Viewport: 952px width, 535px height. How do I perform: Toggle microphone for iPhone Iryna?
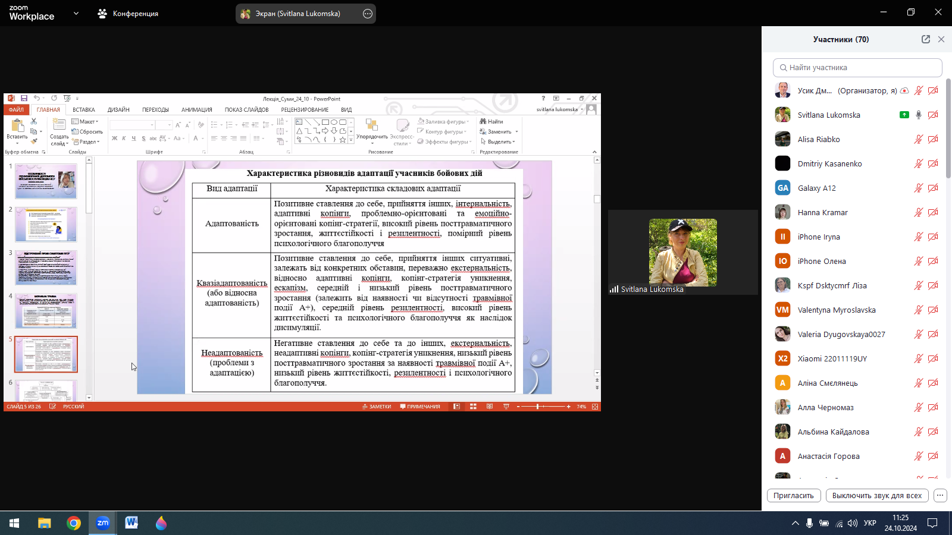919,237
